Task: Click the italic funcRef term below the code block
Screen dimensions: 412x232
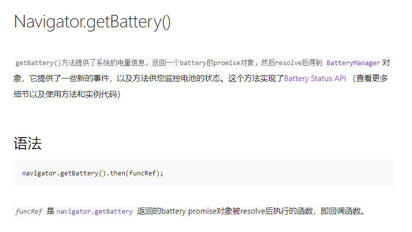Action: point(29,212)
